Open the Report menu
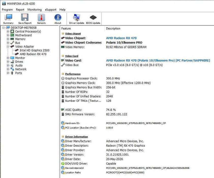Image resolution: width=214 pixels, height=178 pixels. [x=20, y=10]
